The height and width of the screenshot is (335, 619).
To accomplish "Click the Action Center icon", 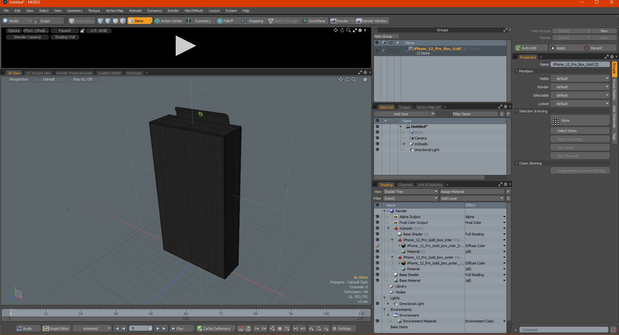I will point(157,21).
